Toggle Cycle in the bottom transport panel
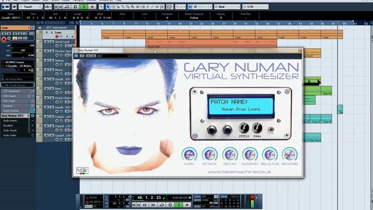This screenshot has width=373, height=210. (162, 205)
